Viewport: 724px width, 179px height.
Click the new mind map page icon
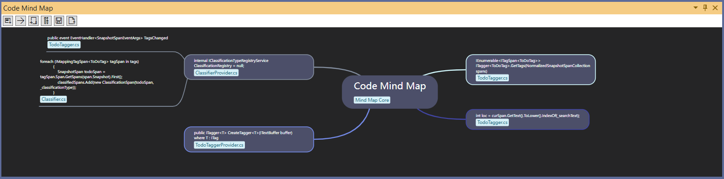point(33,20)
